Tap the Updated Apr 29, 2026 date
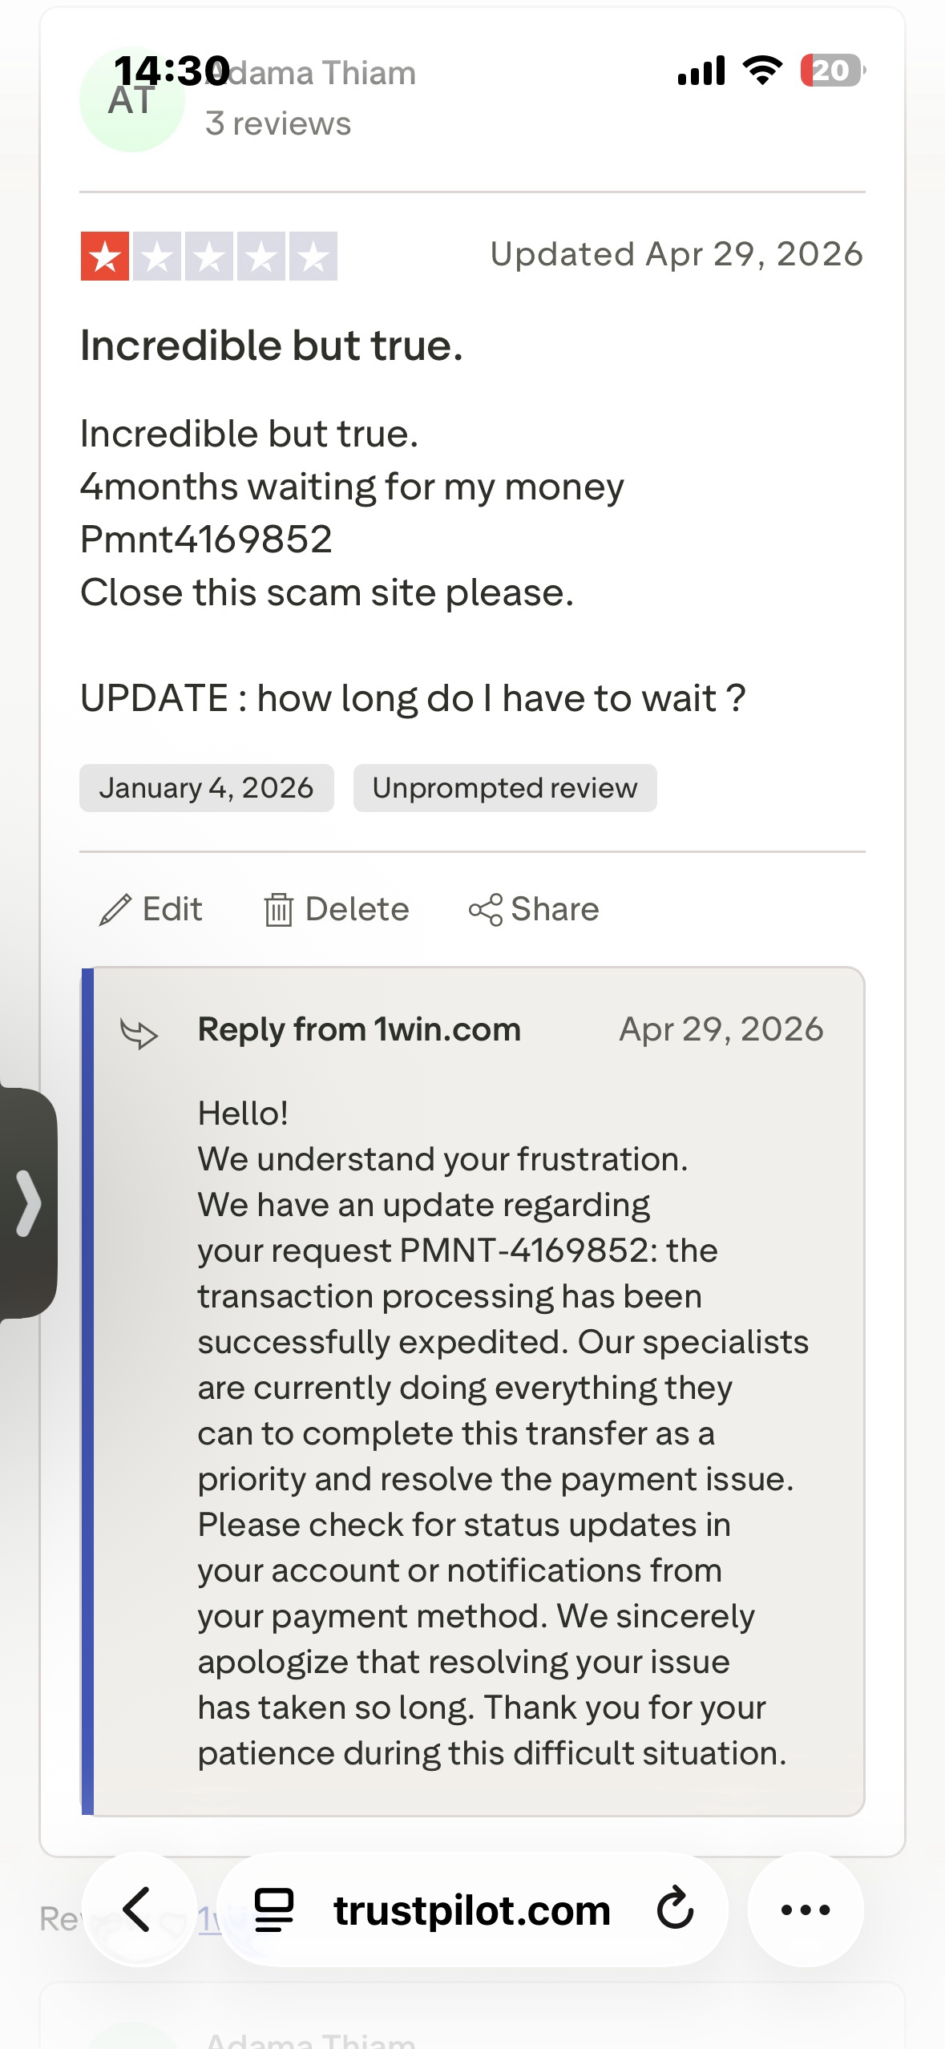Viewport: 945px width, 2049px height. point(676,254)
